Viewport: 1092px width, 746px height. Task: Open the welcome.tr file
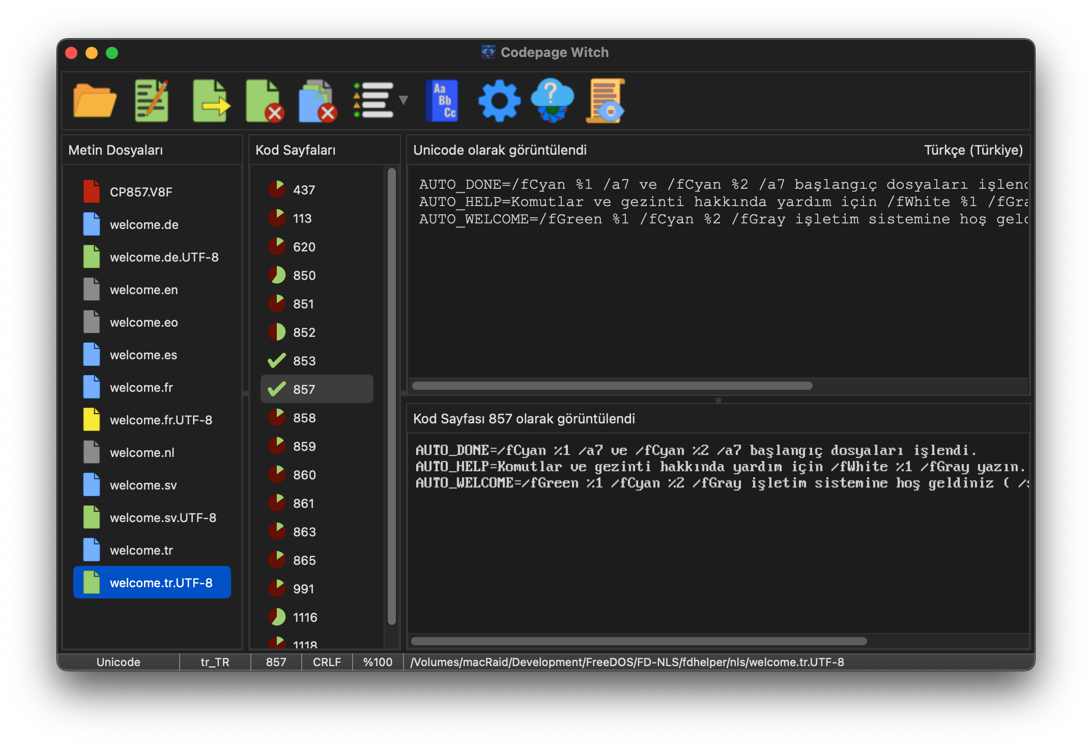point(141,550)
